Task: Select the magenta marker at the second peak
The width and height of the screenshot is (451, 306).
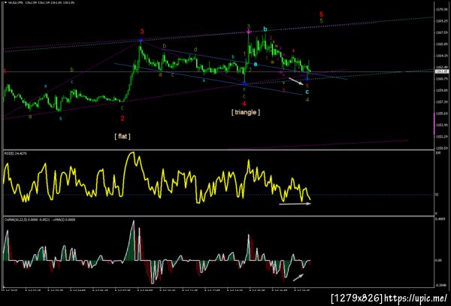Action: 249,32
